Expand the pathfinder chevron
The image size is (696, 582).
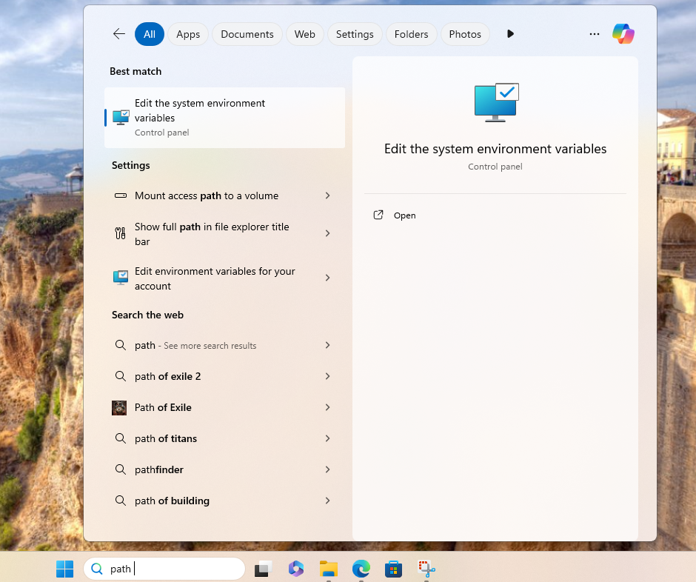pos(327,469)
